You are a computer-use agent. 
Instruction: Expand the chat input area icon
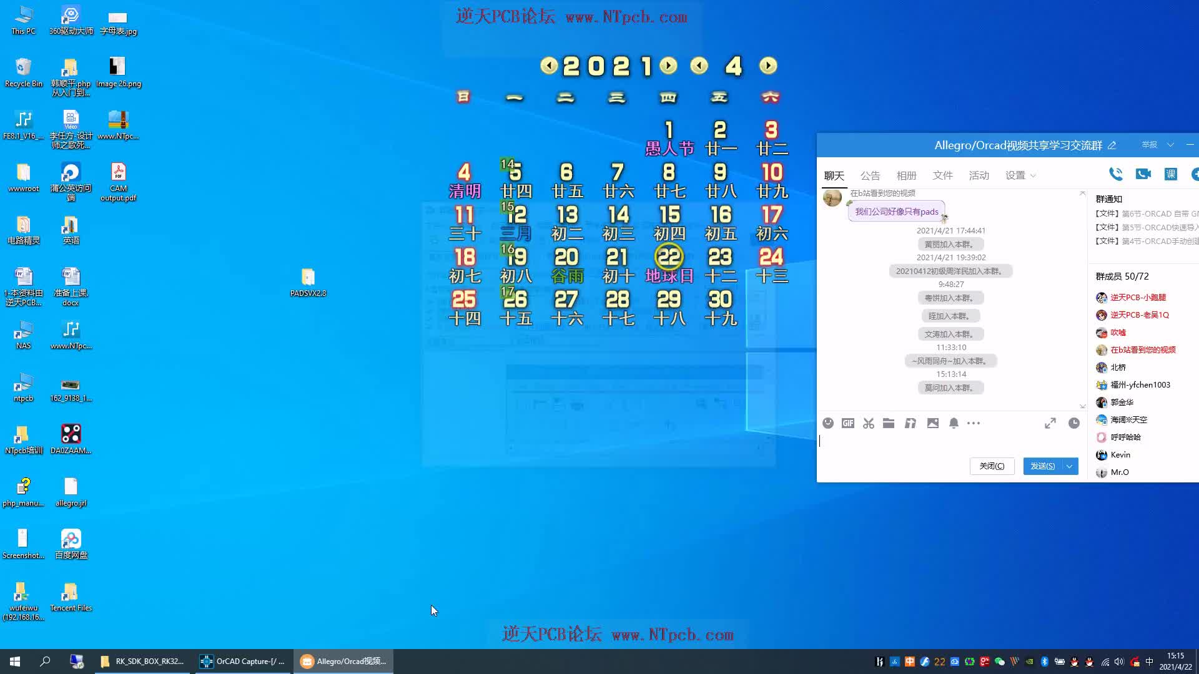click(x=1050, y=423)
